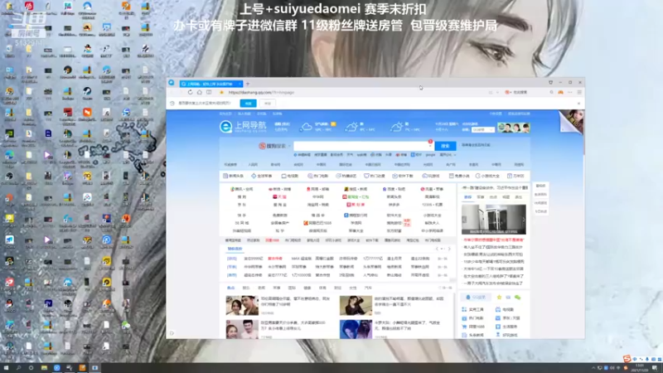The width and height of the screenshot is (663, 373).
Task: Show the next promoted-links carousel page
Action: (x=449, y=249)
